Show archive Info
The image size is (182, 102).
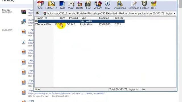(x=107, y=5)
